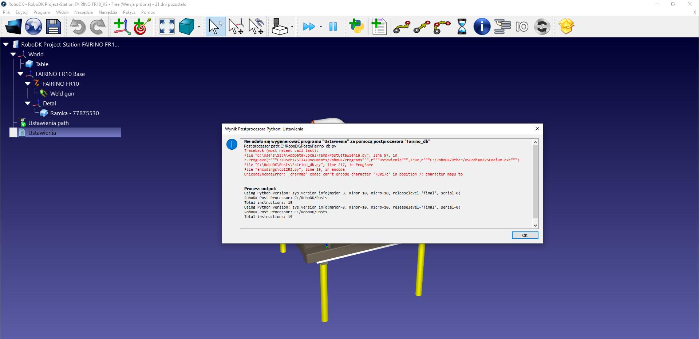Click the IO instruction icon
699x339 pixels.
[x=522, y=27]
